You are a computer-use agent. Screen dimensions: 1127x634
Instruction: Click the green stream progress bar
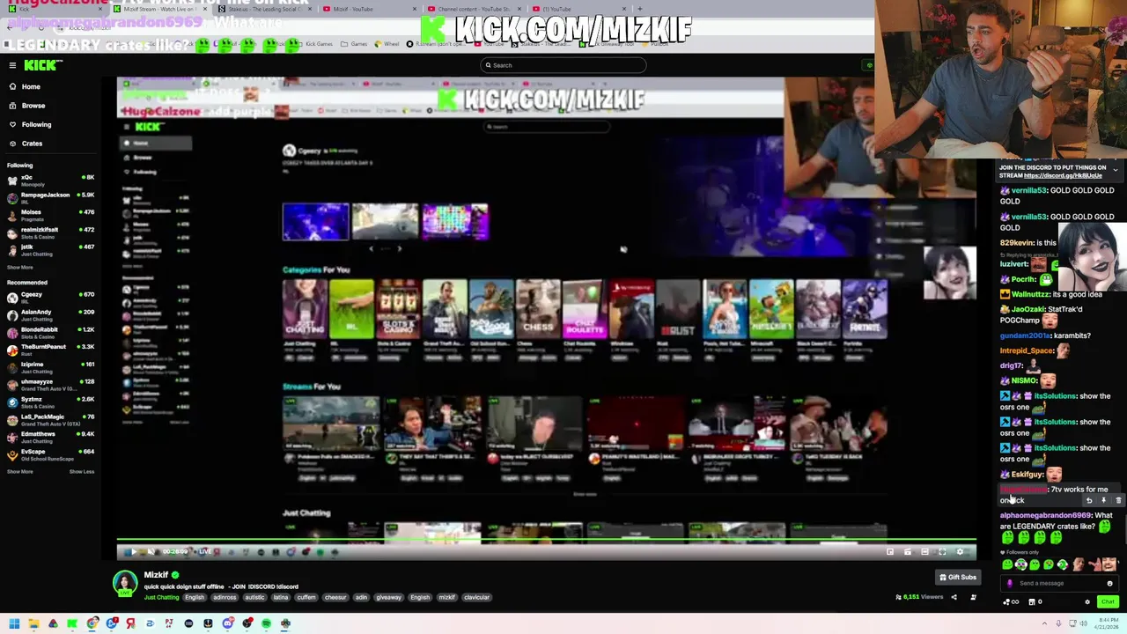546,539
